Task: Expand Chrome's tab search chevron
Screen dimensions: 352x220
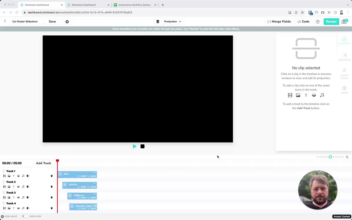Action: point(348,5)
